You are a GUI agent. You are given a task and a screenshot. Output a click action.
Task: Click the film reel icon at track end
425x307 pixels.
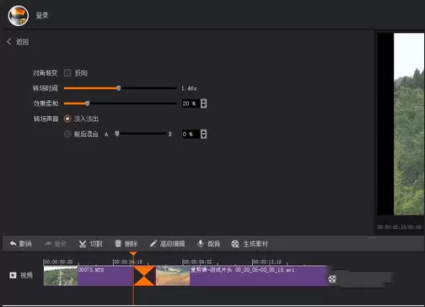coord(332,279)
